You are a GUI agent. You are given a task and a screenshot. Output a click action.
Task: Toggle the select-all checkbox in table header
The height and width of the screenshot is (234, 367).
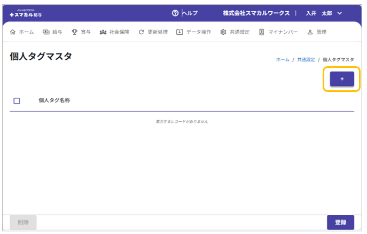[17, 100]
